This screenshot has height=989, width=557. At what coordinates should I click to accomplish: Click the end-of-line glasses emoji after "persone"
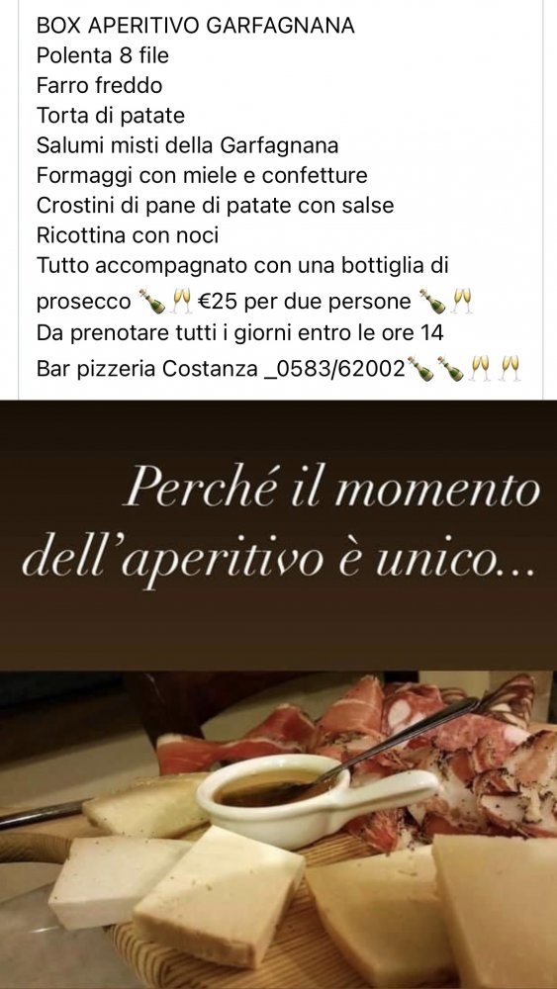[461, 302]
